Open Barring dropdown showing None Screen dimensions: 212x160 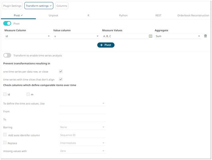[x=82, y=127]
